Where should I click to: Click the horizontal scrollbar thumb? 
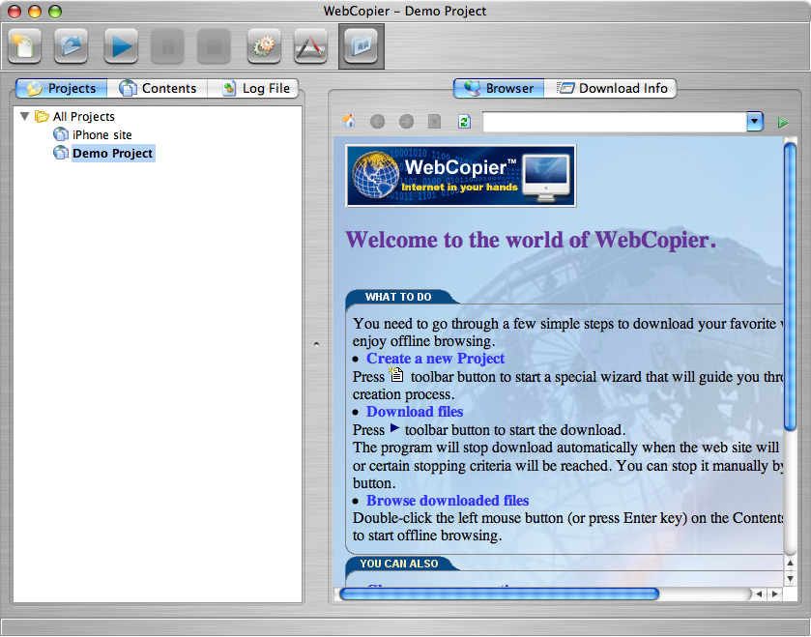(x=499, y=594)
